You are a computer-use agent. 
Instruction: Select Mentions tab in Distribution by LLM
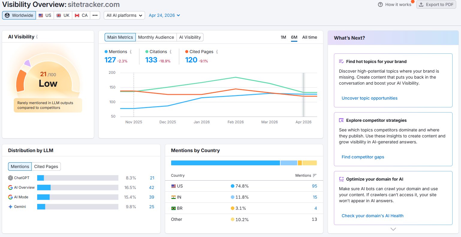tap(20, 166)
